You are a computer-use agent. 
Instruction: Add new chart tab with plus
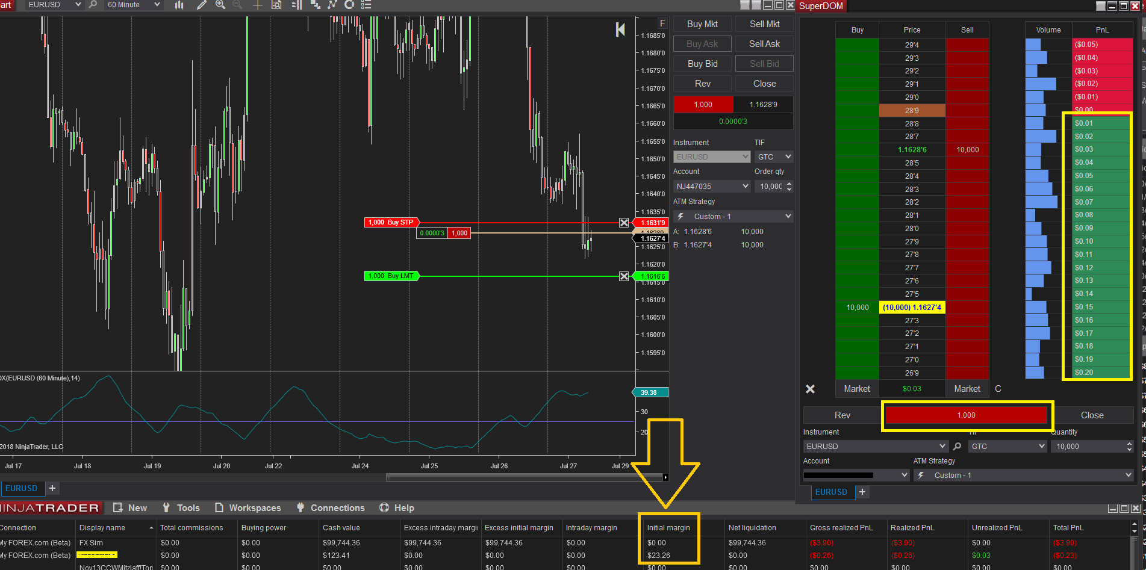[52, 488]
